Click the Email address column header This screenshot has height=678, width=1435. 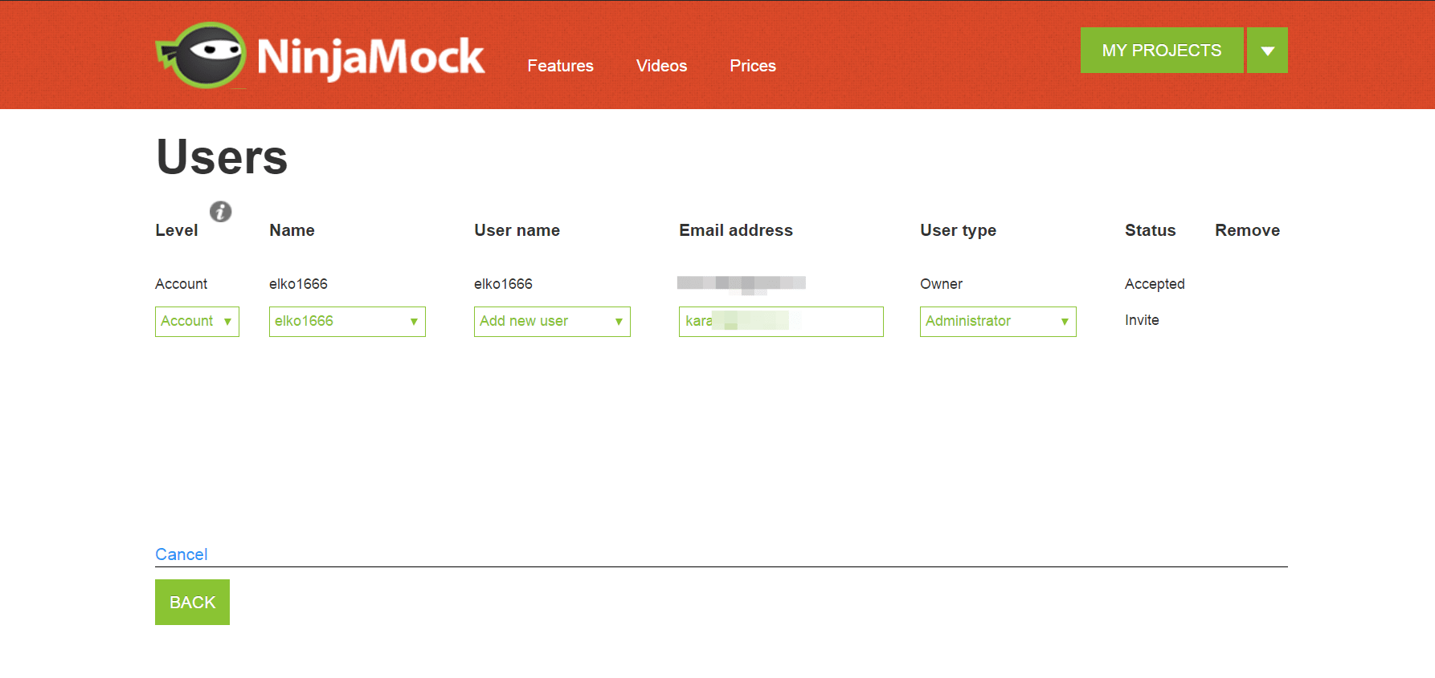pyautogui.click(x=735, y=230)
